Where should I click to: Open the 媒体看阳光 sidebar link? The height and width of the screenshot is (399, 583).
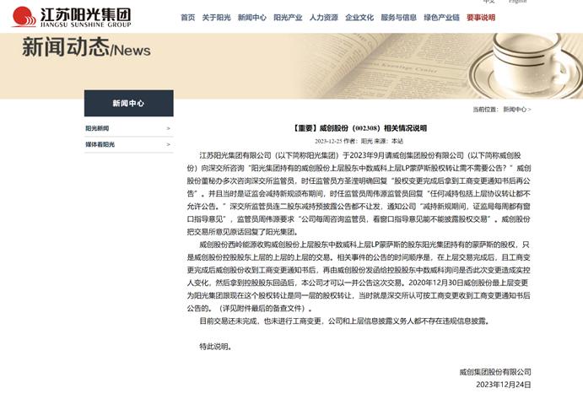coord(100,144)
